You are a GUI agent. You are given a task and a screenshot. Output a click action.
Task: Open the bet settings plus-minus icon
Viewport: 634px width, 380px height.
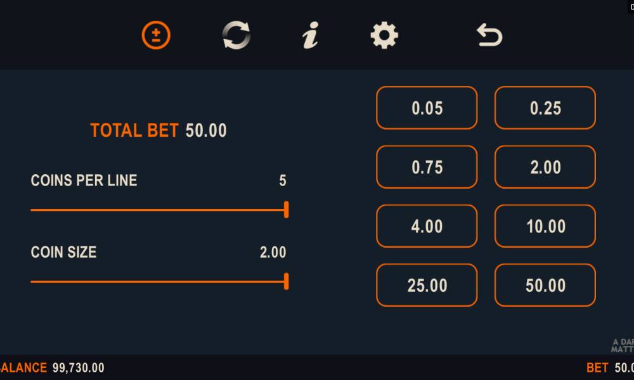[x=156, y=35]
